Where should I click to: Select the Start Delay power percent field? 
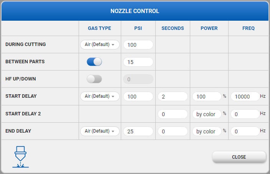[x=207, y=96]
